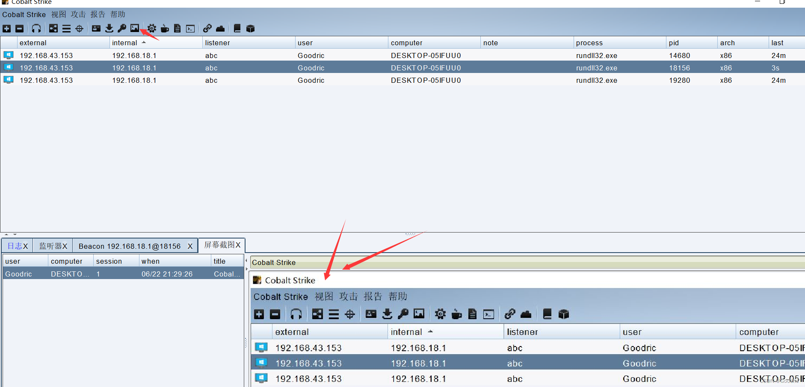Sort screenshot list by the title header
Viewport: 805px width, 387px height.
coord(227,261)
